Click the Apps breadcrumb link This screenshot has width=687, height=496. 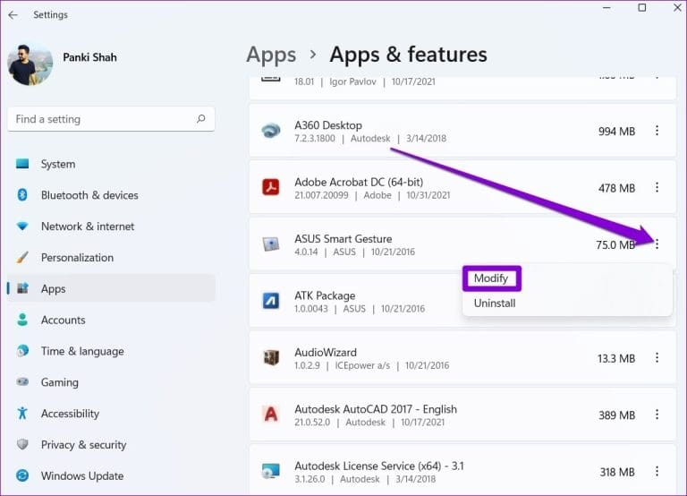(271, 55)
